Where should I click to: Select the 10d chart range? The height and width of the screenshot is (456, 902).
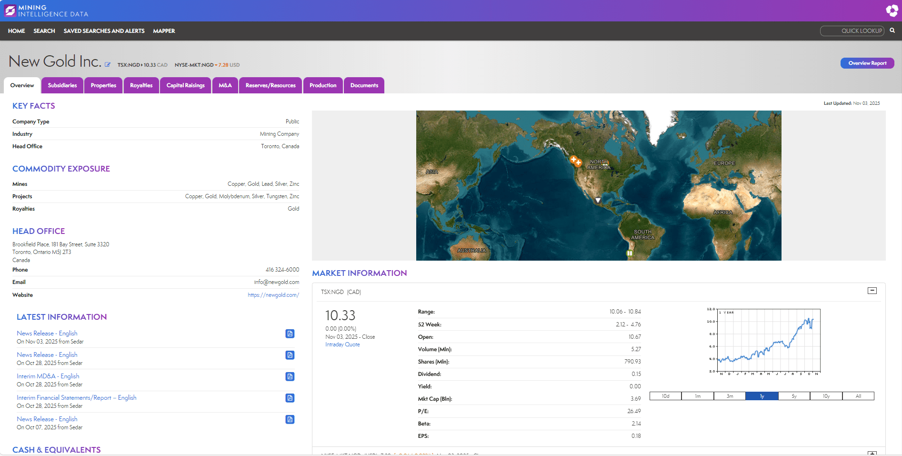pos(665,396)
